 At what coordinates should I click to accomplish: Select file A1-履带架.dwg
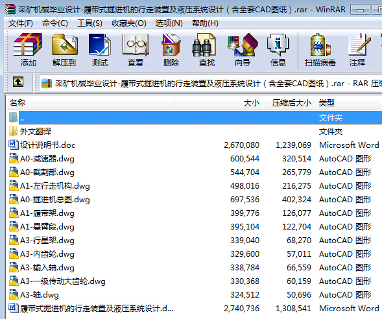click(47, 213)
